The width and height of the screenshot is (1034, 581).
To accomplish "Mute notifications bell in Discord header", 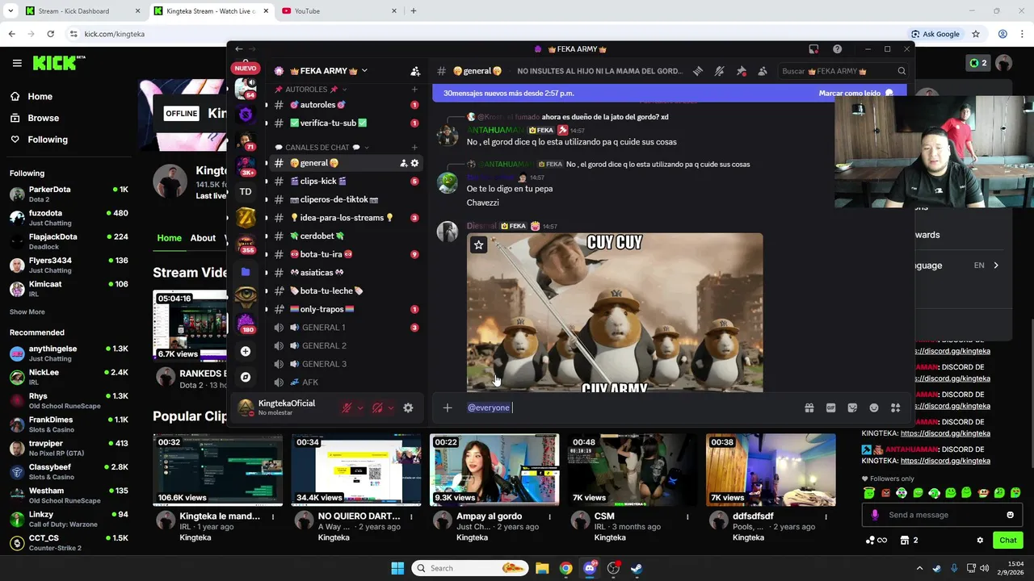I will click(x=719, y=71).
